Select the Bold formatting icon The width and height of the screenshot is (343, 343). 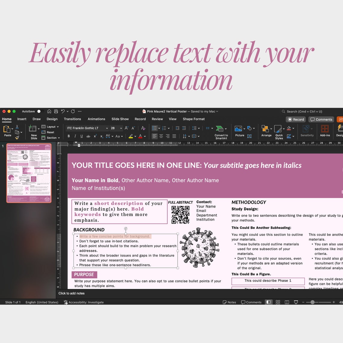point(69,136)
